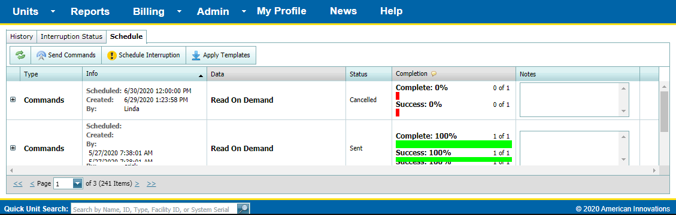Click '© 2020 American Innovations' footer text
The image size is (676, 215).
[622, 209]
